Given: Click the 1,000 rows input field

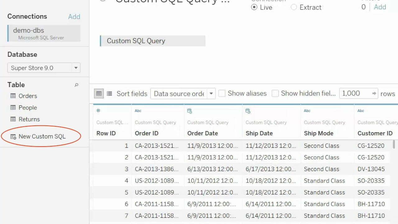Looking at the screenshot, I should [354, 93].
